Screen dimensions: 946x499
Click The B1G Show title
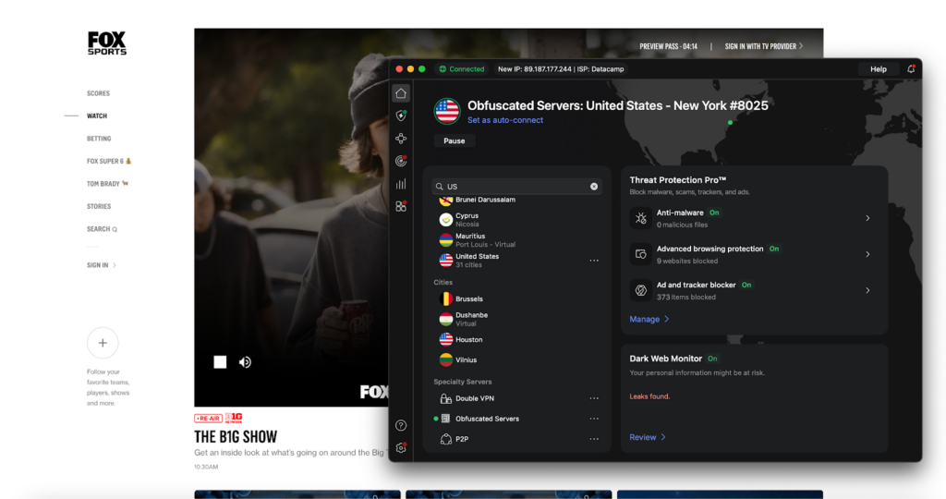point(236,437)
